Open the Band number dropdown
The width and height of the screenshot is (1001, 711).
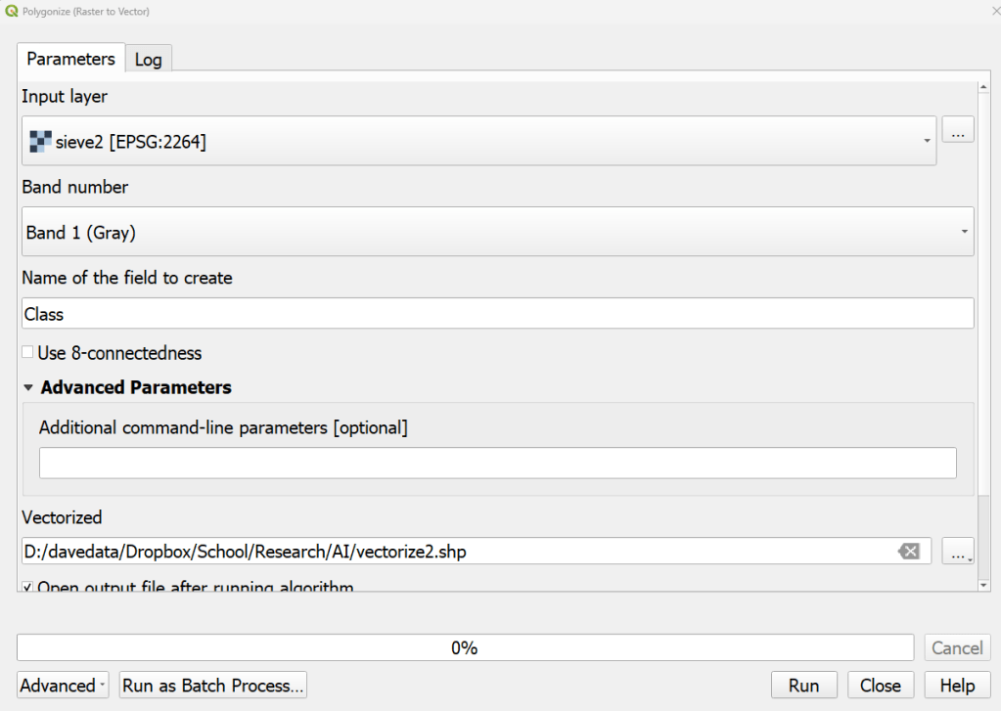pos(497,232)
